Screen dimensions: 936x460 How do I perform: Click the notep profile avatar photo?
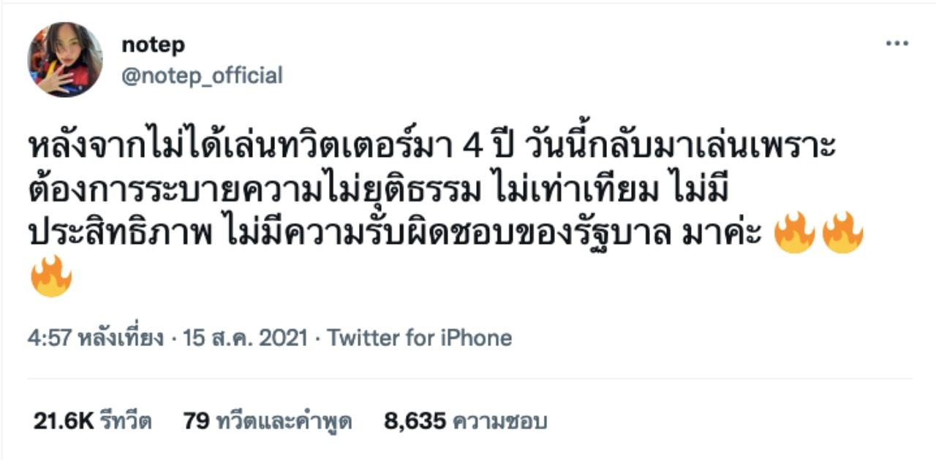pos(65,59)
